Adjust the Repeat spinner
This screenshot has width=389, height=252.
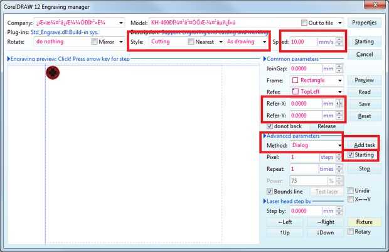(339, 169)
